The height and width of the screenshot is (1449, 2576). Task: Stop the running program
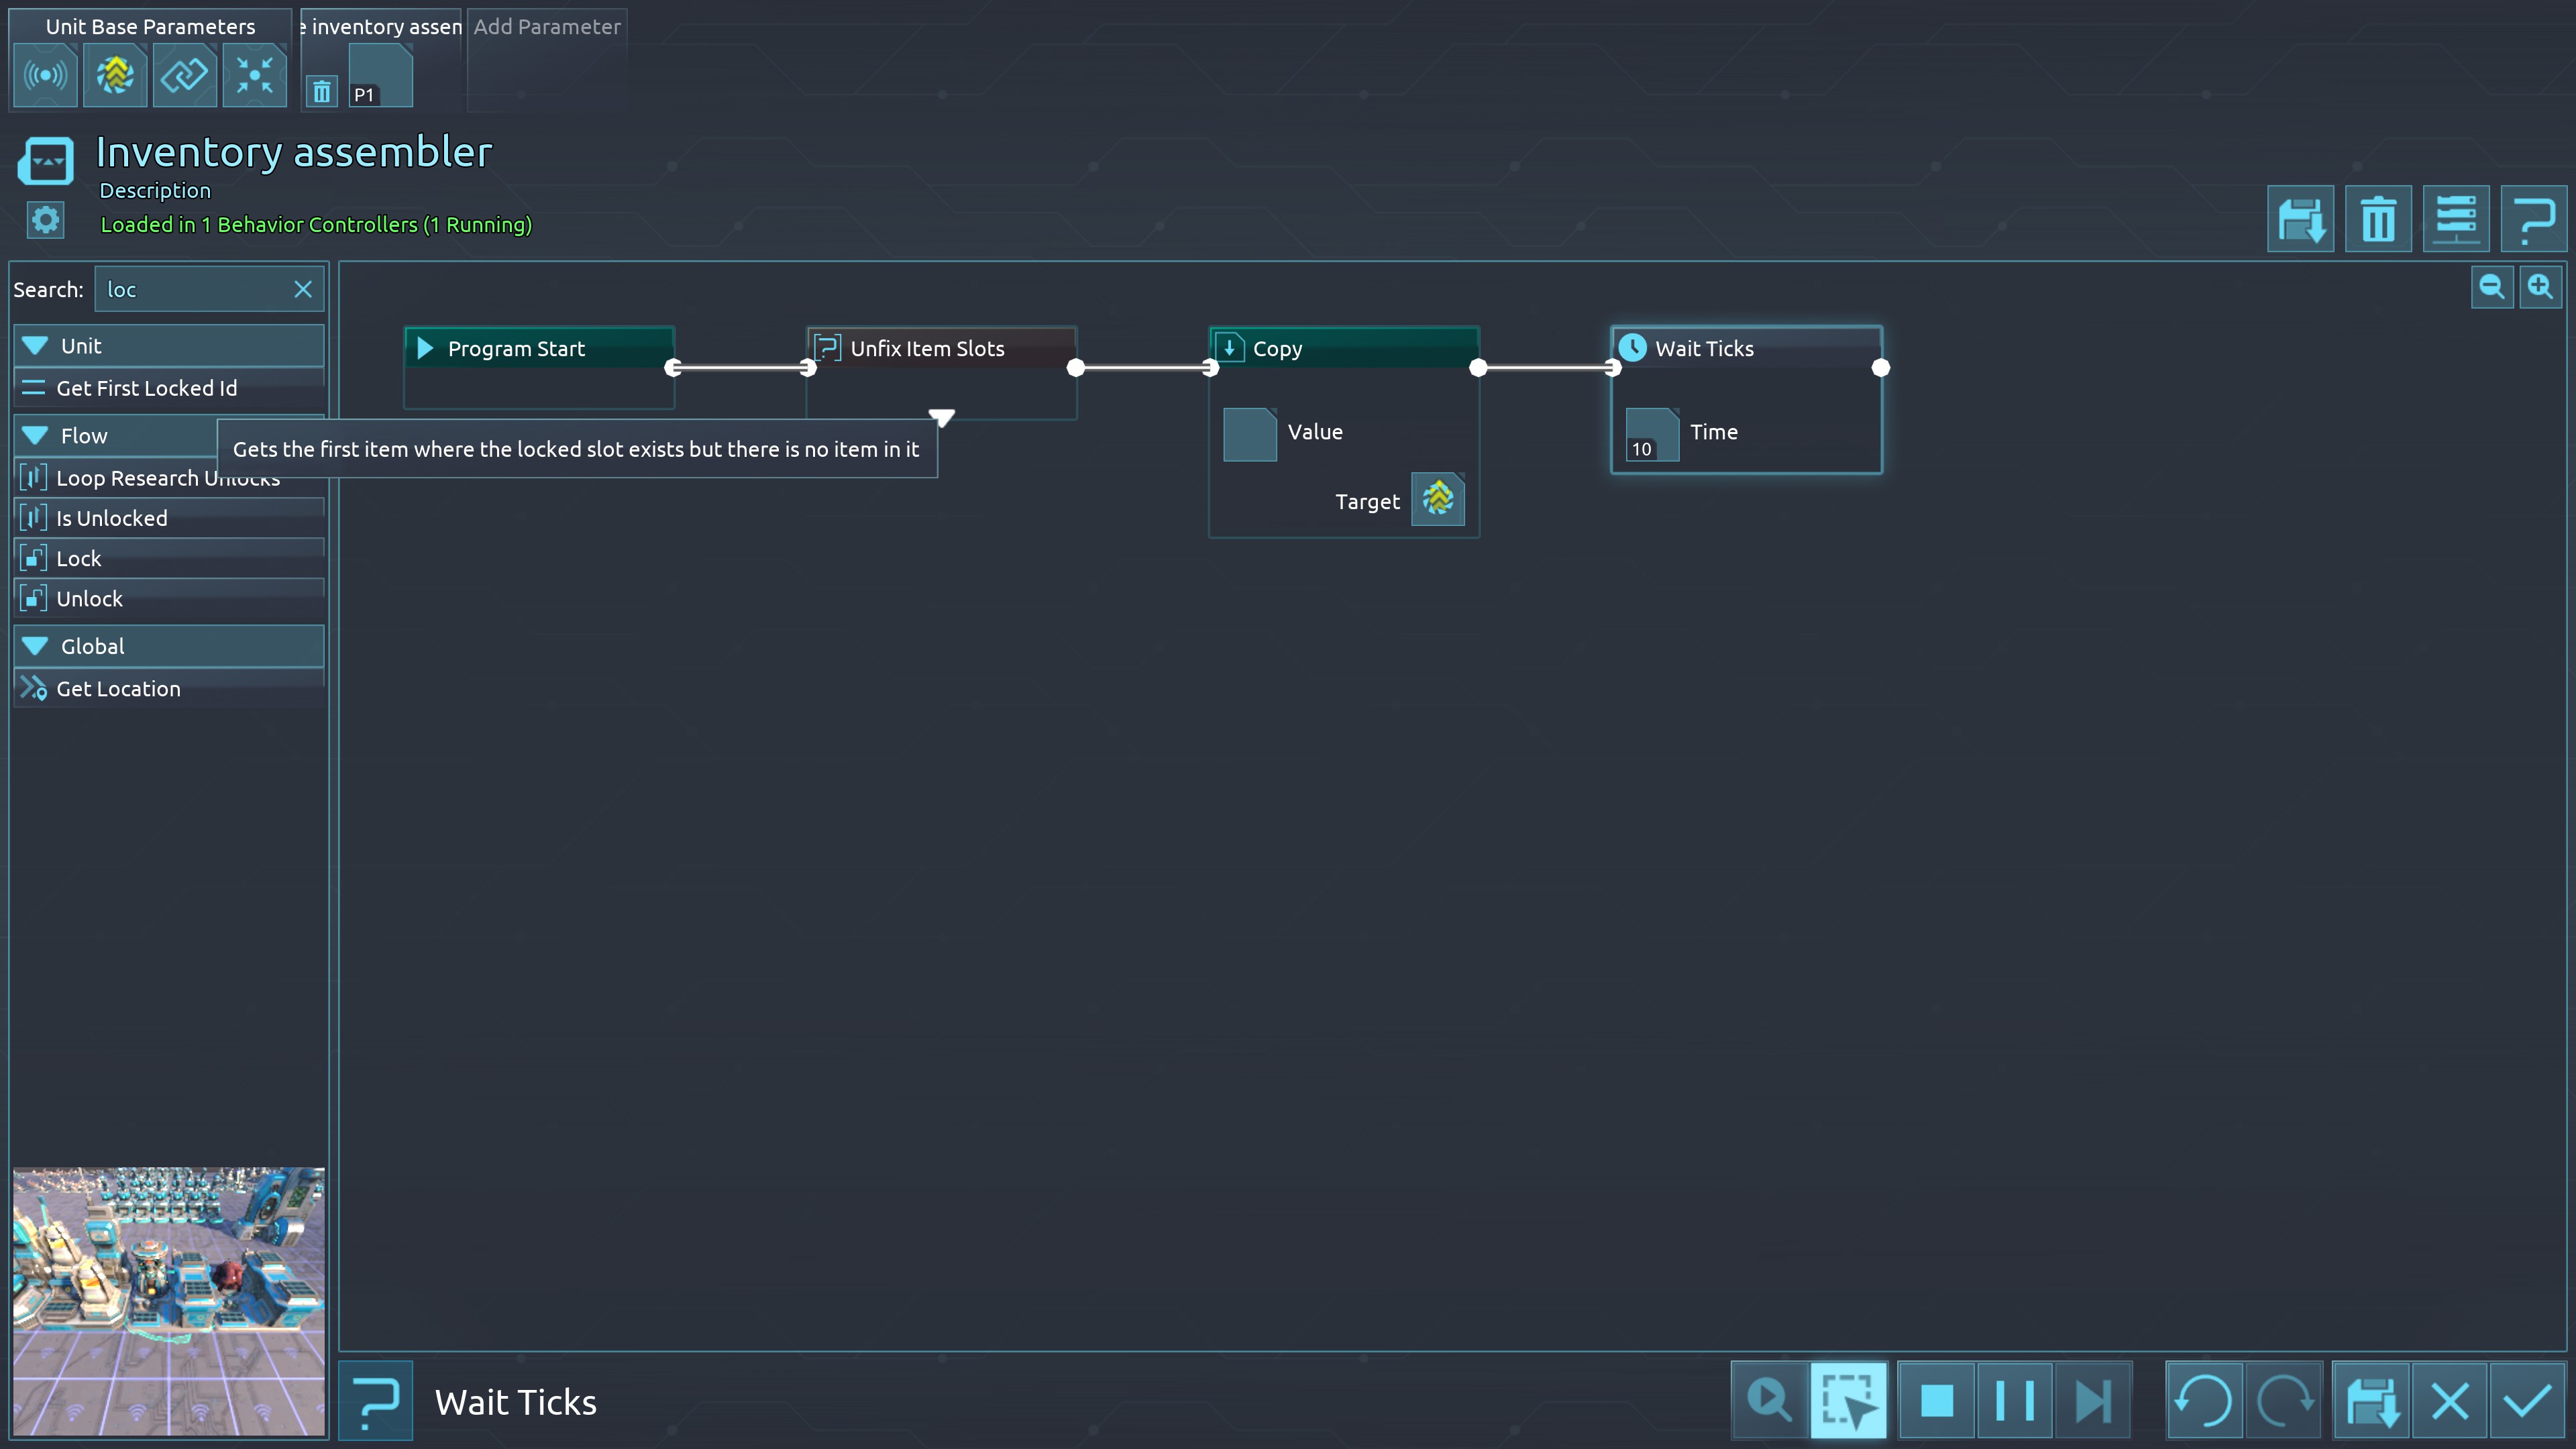point(1937,1400)
